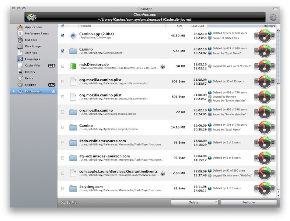Click the Applications icon in the sidebar
Image resolution: width=290 pixels, height=221 pixels.
[21, 27]
